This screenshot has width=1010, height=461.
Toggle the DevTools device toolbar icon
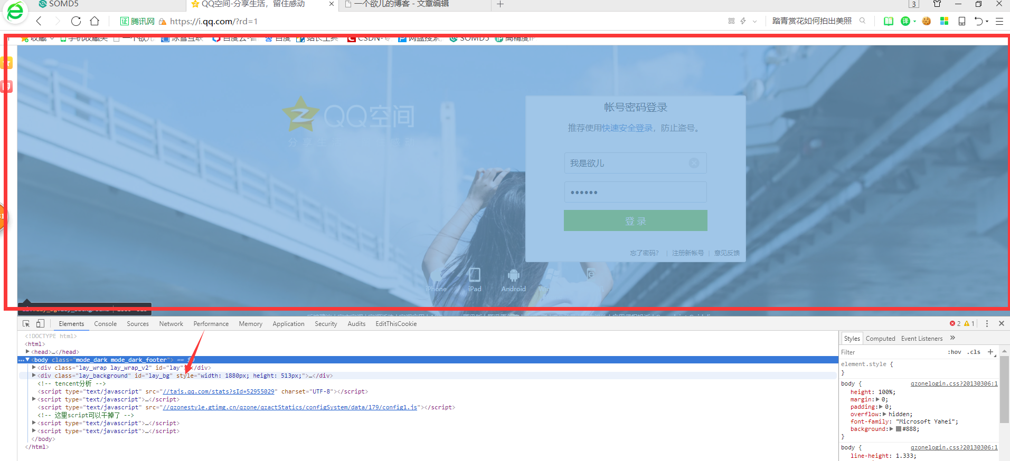(x=40, y=324)
